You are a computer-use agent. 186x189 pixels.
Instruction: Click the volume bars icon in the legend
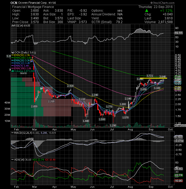coord(12,71)
